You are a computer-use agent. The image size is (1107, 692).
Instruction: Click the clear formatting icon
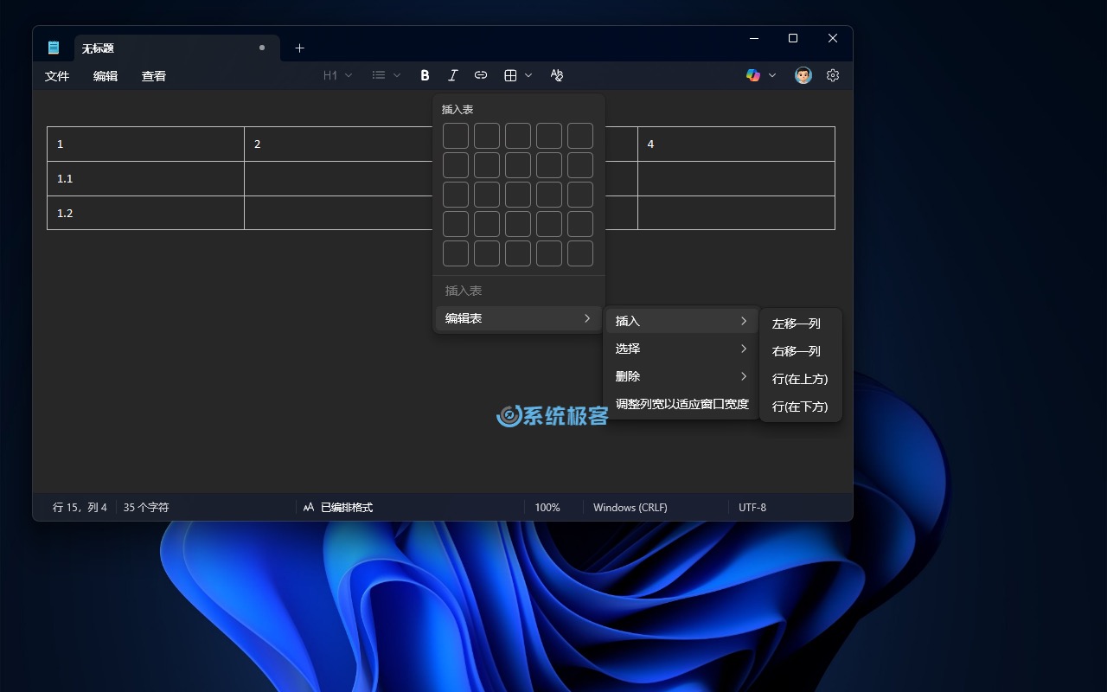pyautogui.click(x=557, y=75)
